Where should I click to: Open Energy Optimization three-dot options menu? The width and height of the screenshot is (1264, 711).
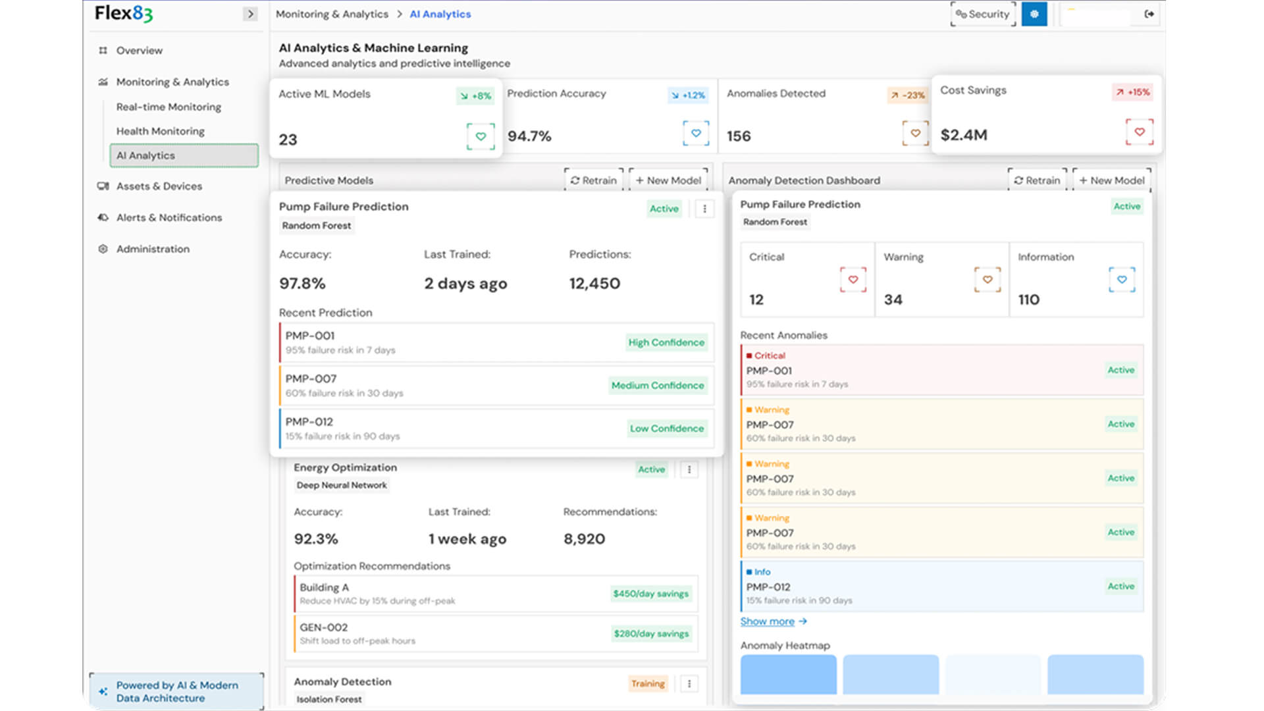click(689, 469)
